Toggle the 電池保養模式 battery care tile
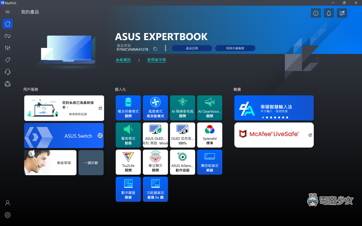The height and width of the screenshot is (226, 362). (x=128, y=108)
